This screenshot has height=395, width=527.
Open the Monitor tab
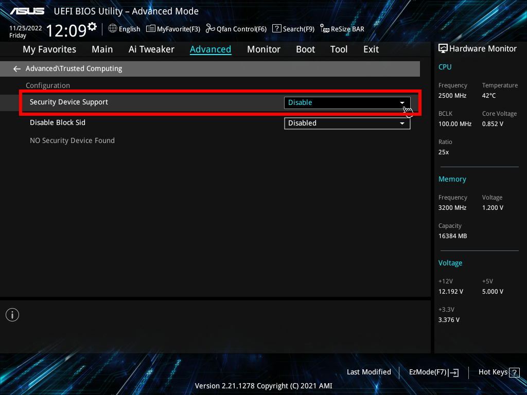pyautogui.click(x=263, y=49)
